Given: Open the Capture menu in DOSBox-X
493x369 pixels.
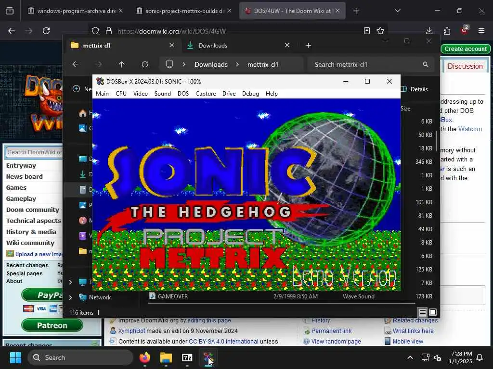Looking at the screenshot, I should (x=205, y=94).
